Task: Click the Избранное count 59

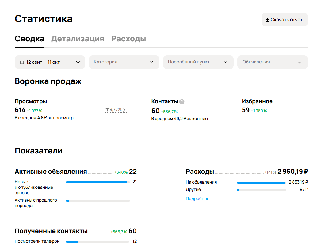Action: point(246,110)
